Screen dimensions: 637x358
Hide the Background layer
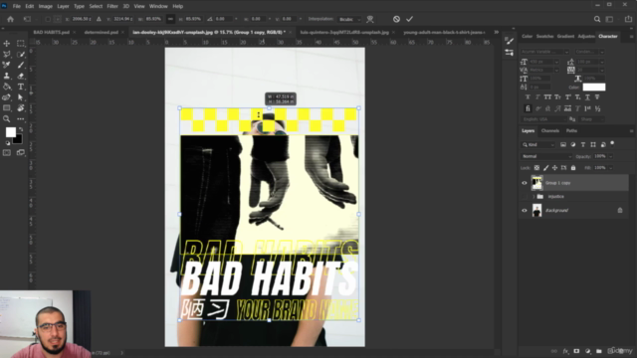tap(525, 210)
